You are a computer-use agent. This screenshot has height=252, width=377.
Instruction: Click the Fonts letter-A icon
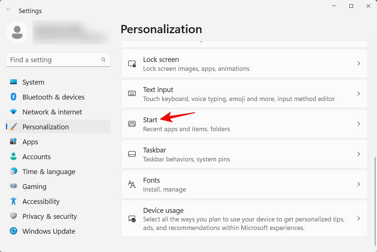tap(132, 184)
